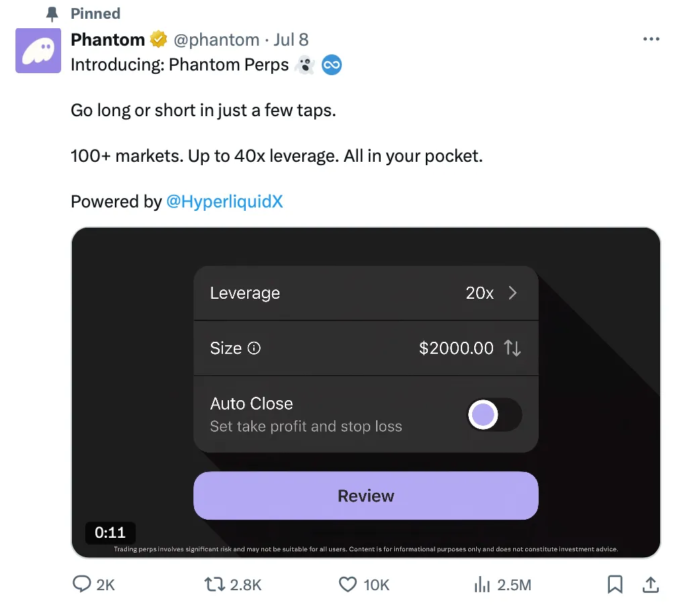Expand the Leverage 20x row chevron
Viewport: 677px width, 607px height.
pos(512,293)
